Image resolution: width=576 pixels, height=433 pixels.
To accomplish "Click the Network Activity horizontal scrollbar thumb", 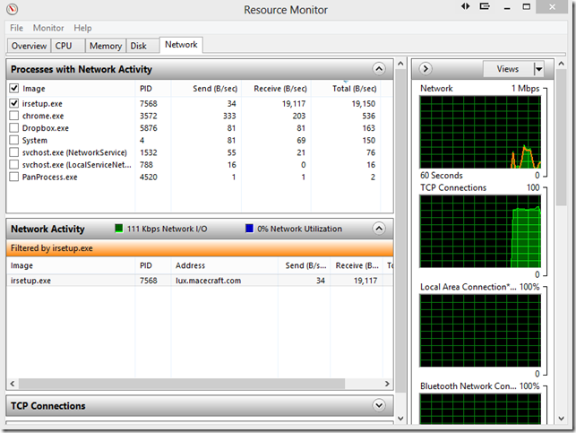I will [182, 384].
